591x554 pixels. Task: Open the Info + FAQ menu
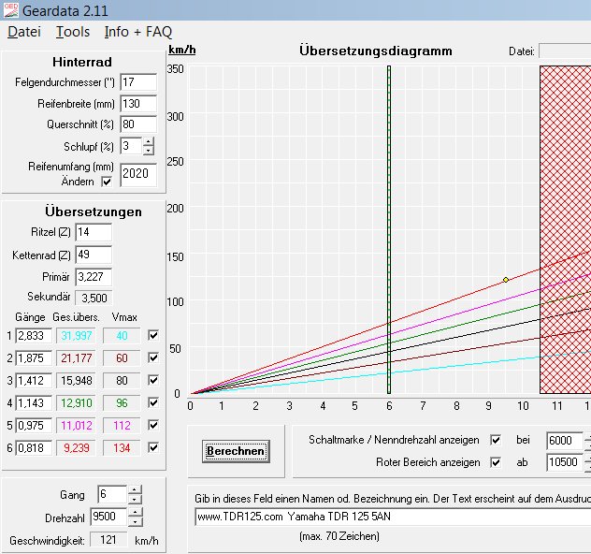pyautogui.click(x=138, y=32)
